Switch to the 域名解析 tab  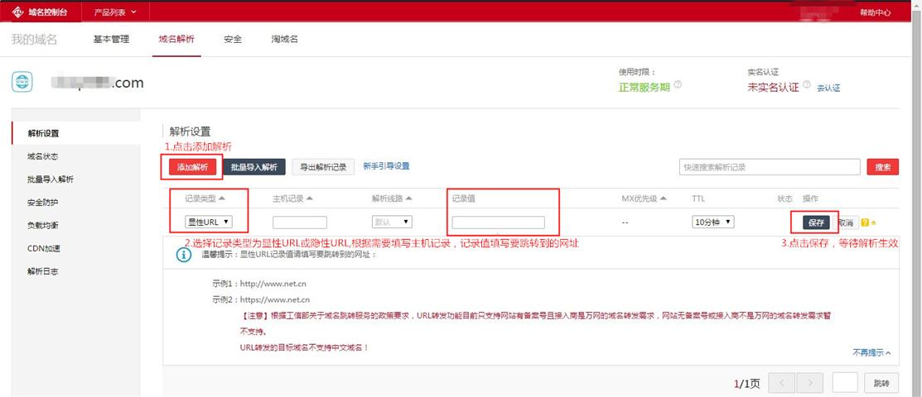click(176, 40)
